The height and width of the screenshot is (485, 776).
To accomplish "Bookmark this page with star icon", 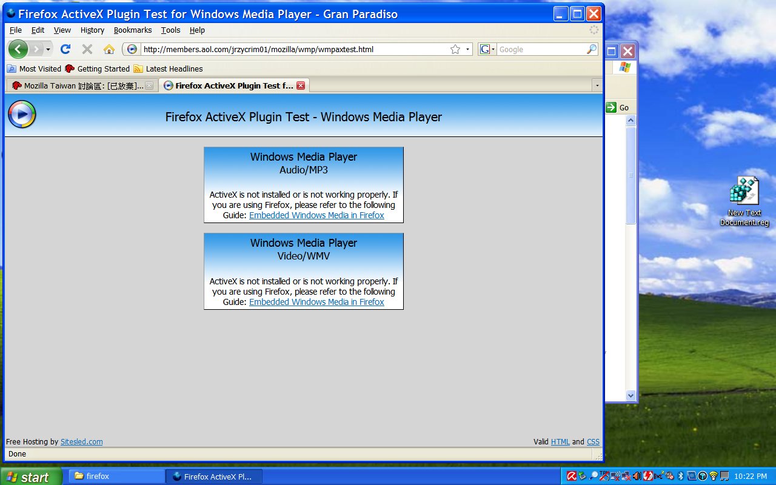I will (x=455, y=50).
